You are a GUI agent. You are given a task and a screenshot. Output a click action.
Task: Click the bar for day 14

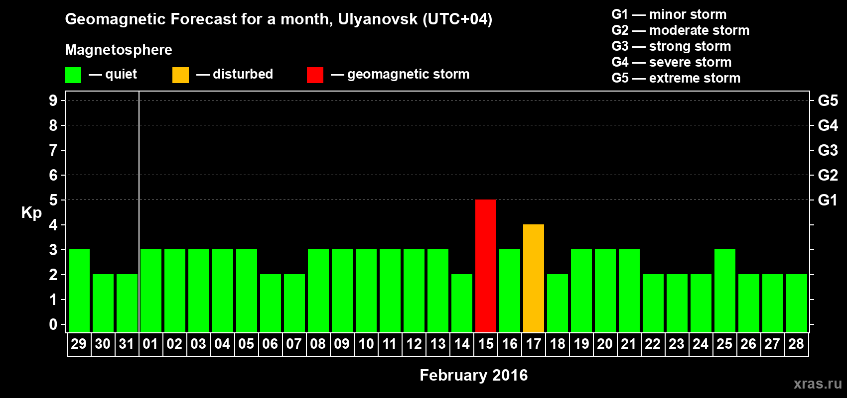click(462, 303)
